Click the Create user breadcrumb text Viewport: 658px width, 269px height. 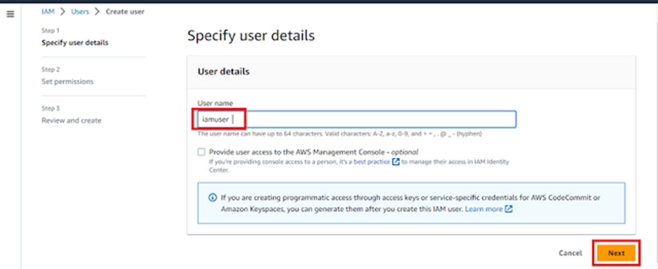[x=125, y=11]
